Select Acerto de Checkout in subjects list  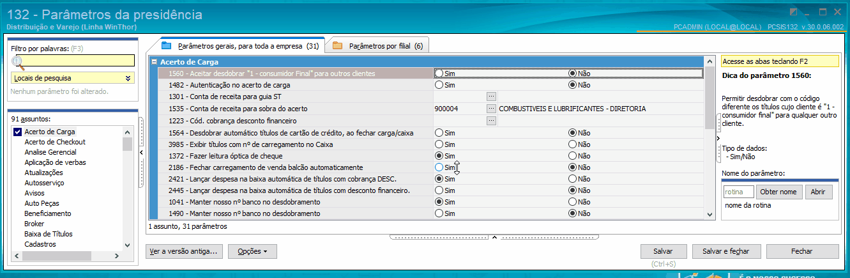coord(55,142)
